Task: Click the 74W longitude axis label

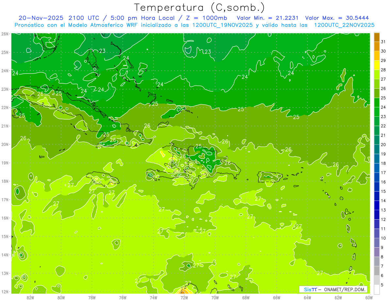Action: pyautogui.click(x=154, y=297)
